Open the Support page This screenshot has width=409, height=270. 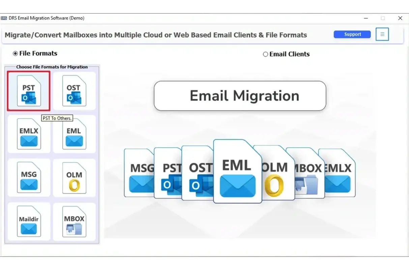coord(352,34)
